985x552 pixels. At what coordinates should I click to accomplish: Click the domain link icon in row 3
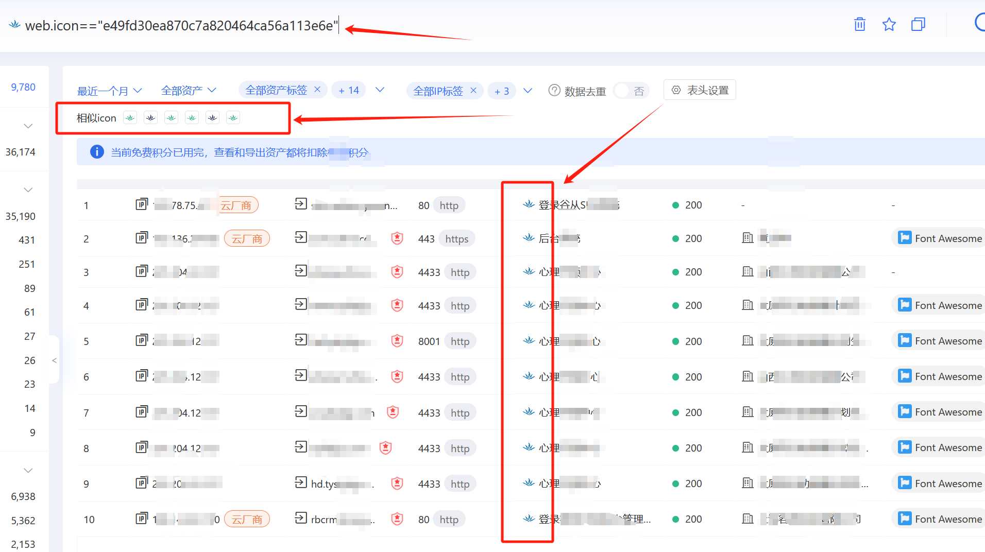(301, 270)
